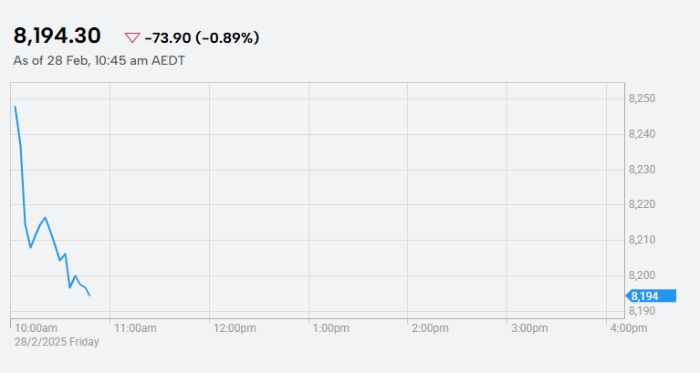The height and width of the screenshot is (373, 700).
Task: Click the starting point of the blue price line
Action: tap(16, 107)
